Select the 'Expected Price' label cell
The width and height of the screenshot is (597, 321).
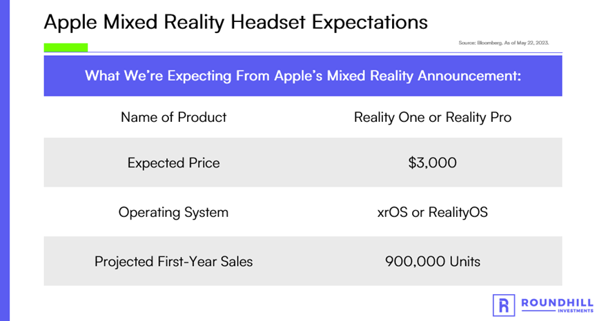coord(174,163)
